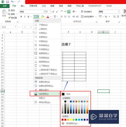The width and height of the screenshot is (126, 127).
Task: Expand the 线型 line style submenu
Action: coord(47,98)
